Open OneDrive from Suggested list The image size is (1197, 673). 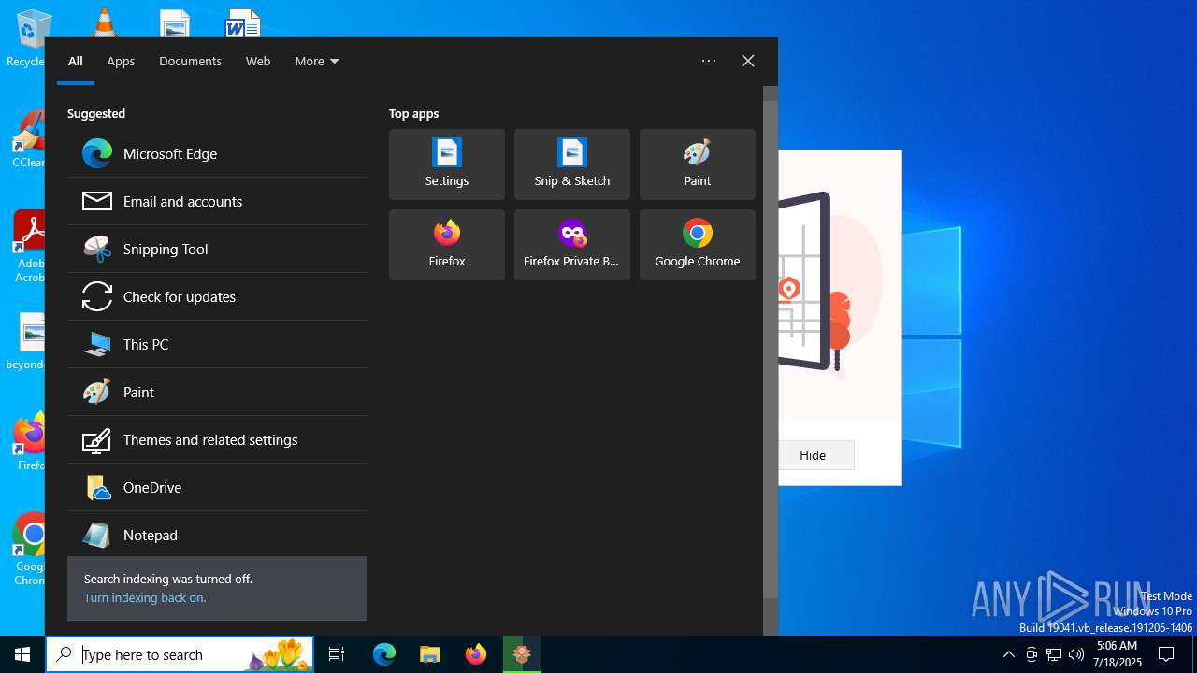(x=216, y=488)
